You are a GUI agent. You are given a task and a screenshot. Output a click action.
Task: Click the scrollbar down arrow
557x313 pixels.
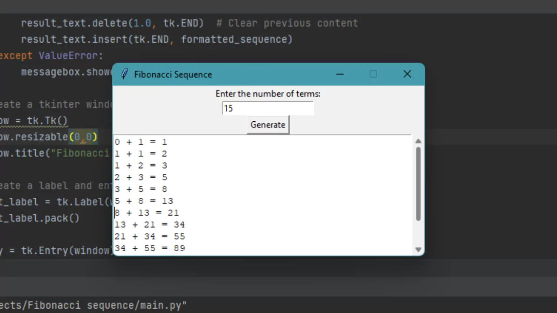418,250
